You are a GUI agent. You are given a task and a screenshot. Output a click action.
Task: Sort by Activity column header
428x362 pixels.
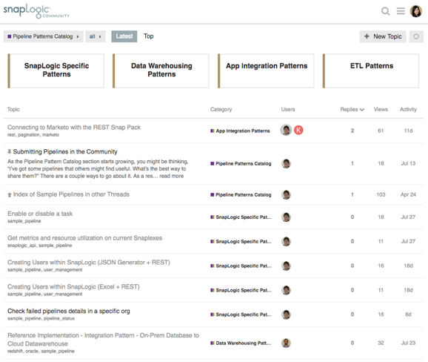click(x=408, y=109)
